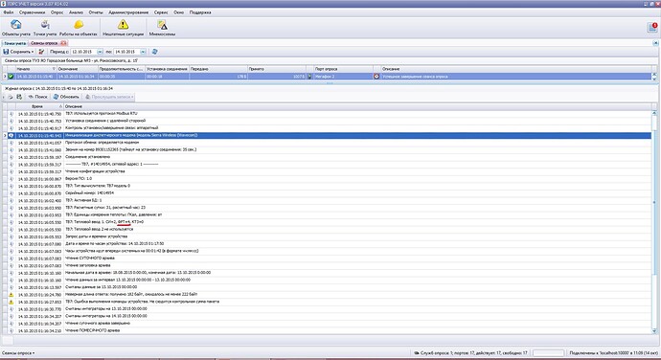Open Сеансы опроса dropdown in status bar
Image resolution: width=661 pixels, height=360 pixels.
pos(18,353)
